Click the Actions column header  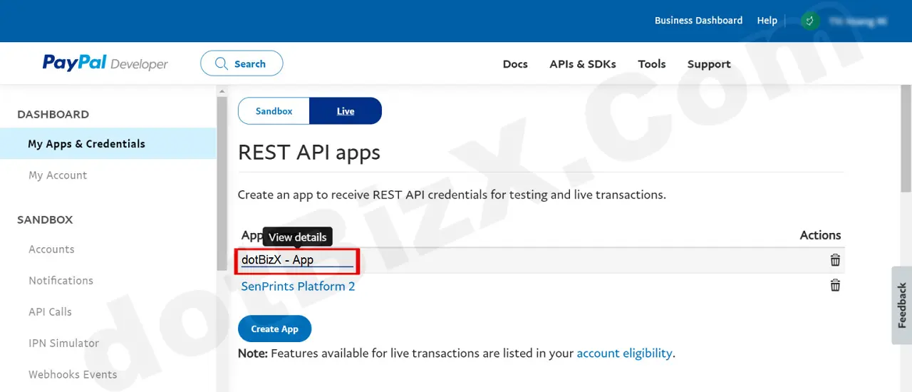click(x=820, y=235)
